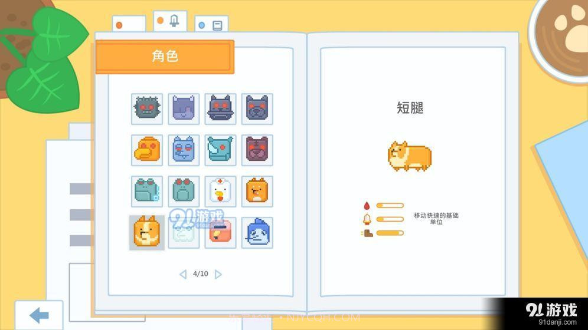The image size is (588, 330).
Task: Click the corgi sprite preview image
Action: tap(410, 155)
